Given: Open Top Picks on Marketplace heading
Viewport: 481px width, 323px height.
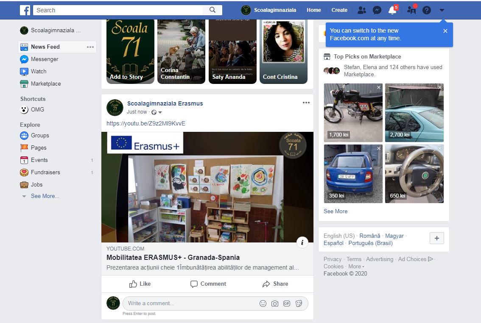Looking at the screenshot, I should pyautogui.click(x=367, y=56).
